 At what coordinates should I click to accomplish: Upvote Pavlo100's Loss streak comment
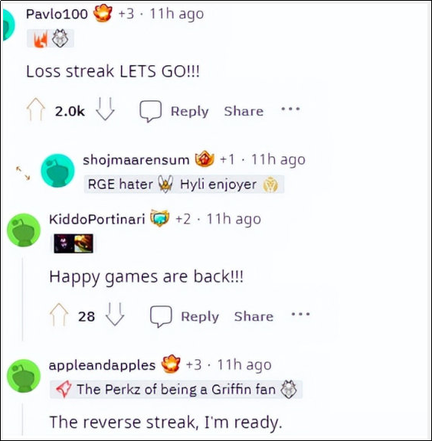point(36,109)
